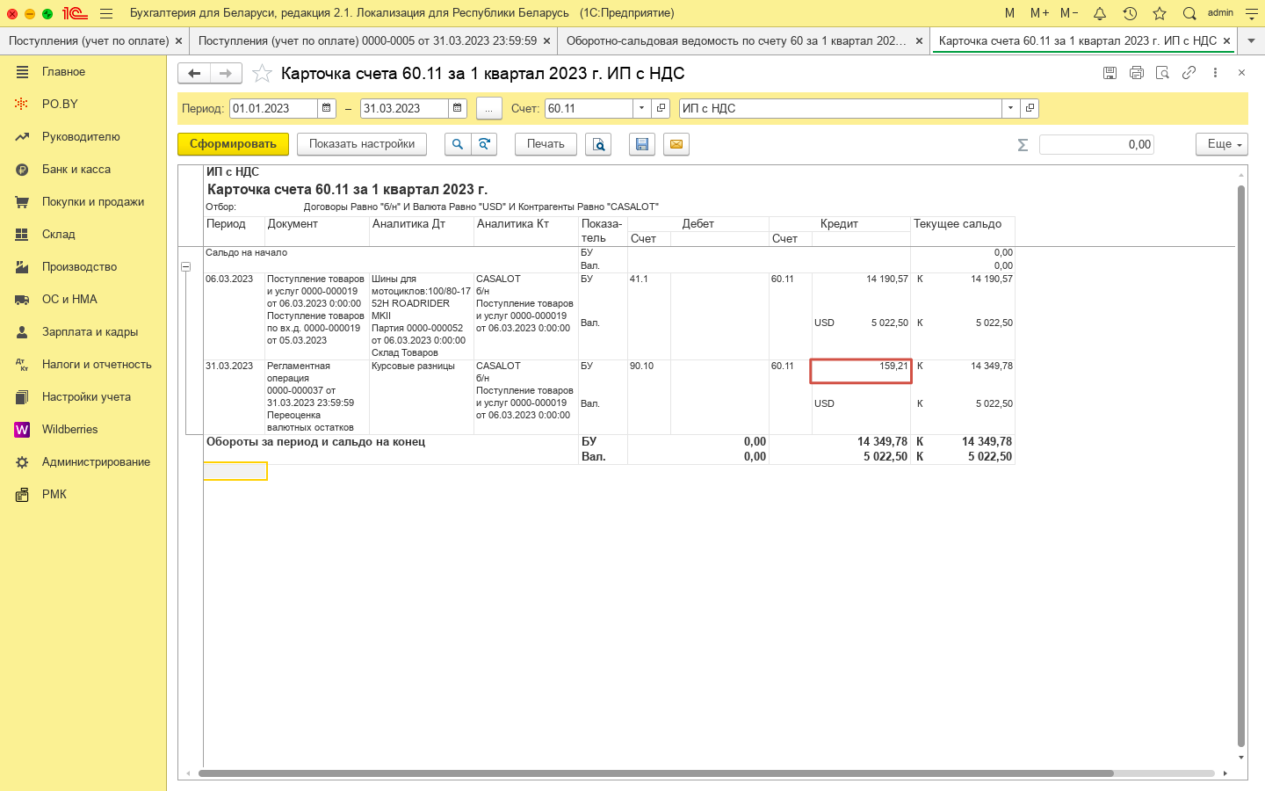
Task: Click the print preview icon
Action: point(598,144)
